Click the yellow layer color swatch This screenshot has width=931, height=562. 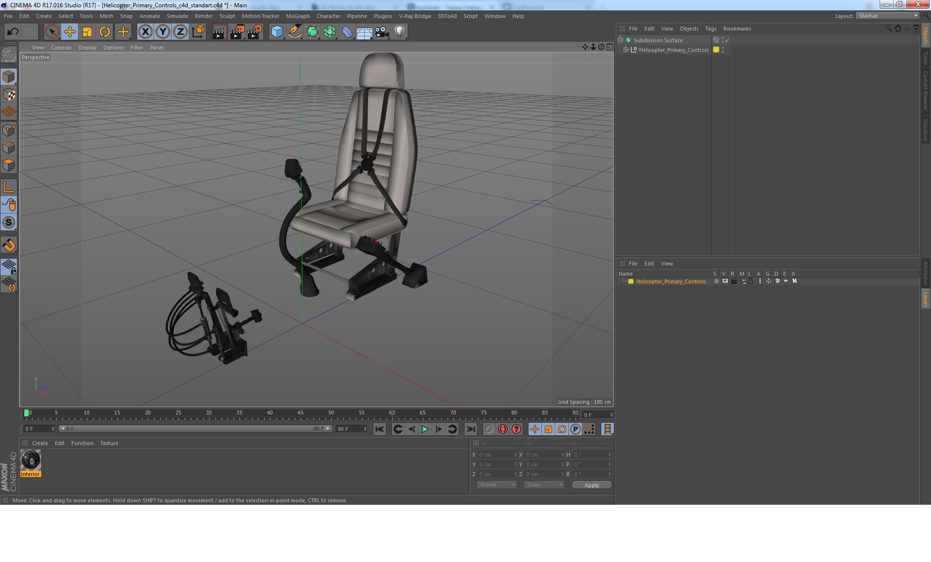[x=631, y=281]
